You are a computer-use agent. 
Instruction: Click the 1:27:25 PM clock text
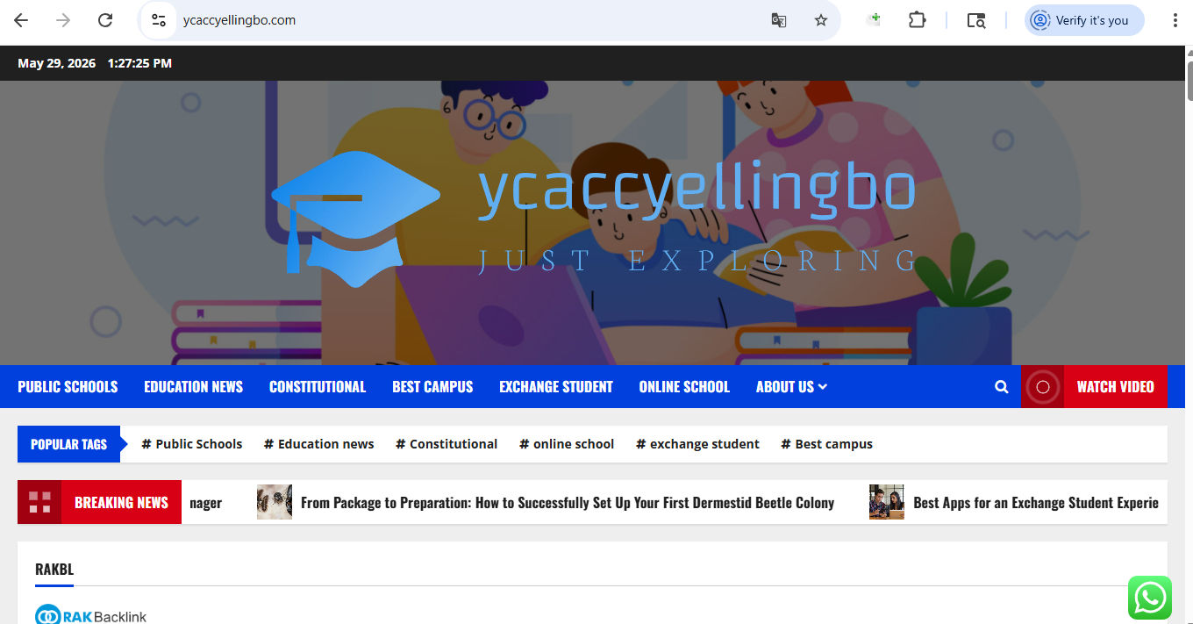(139, 63)
